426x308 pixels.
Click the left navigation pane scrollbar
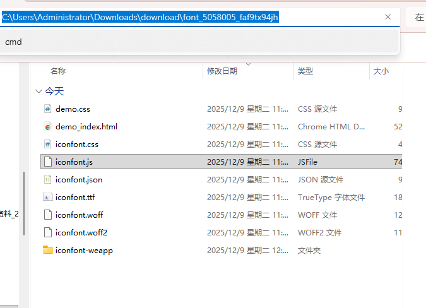pyautogui.click(x=24, y=203)
